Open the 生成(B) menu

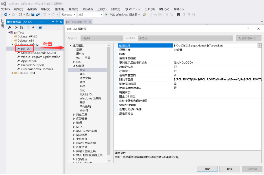tap(59, 9)
